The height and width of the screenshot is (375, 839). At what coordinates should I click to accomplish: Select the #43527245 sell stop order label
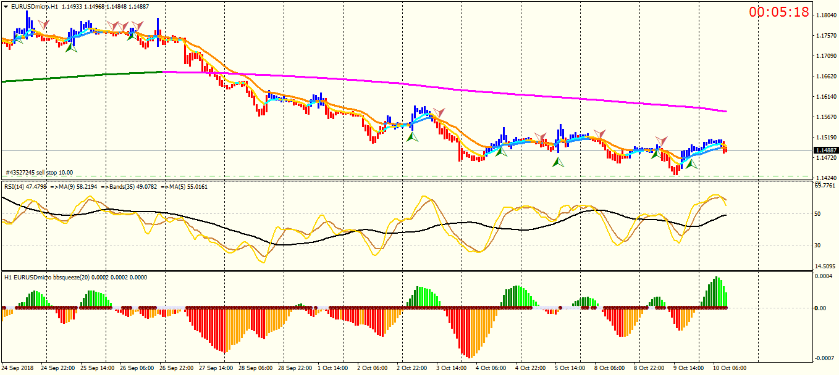coord(39,173)
